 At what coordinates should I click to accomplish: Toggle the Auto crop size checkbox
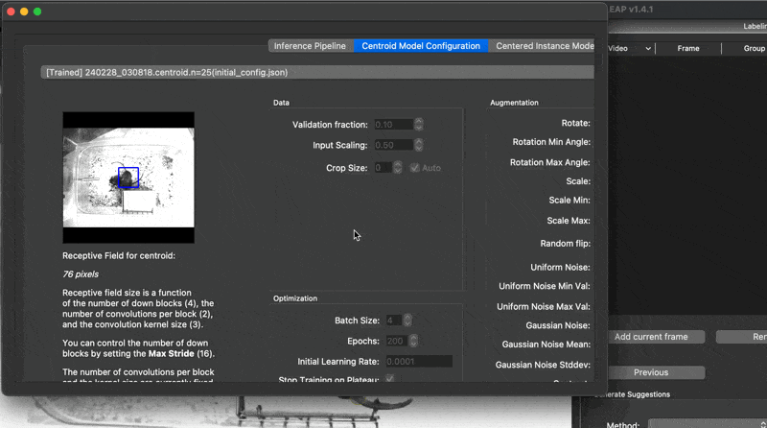tap(415, 168)
